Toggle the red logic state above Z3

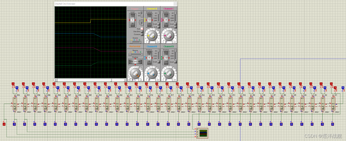pyautogui.click(x=311, y=84)
